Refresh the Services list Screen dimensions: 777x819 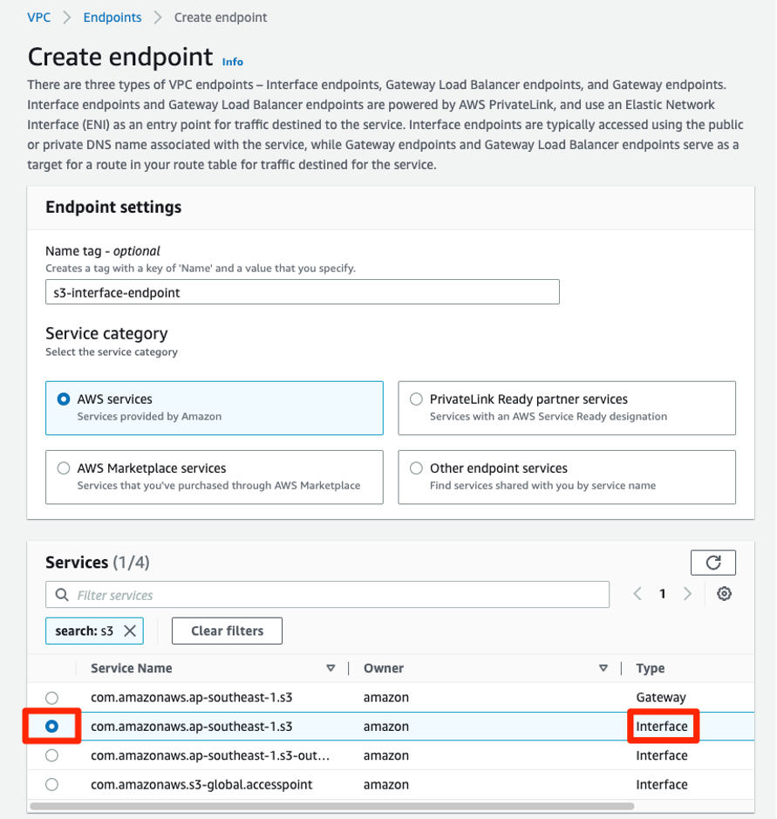click(x=713, y=562)
